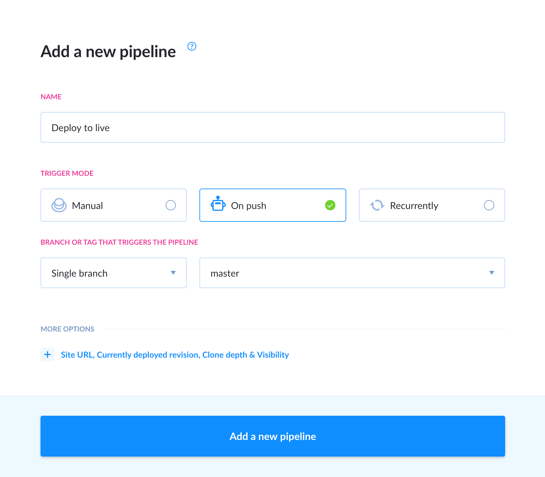Screen dimensions: 545x477
Task: Click the MORE OPTIONS section label
Action: point(67,329)
